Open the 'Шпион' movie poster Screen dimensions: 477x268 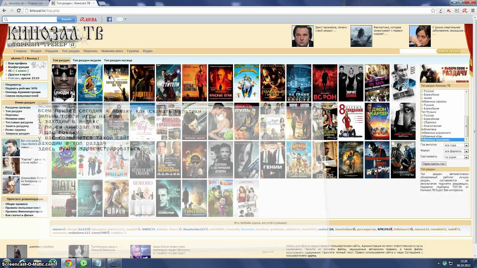[x=116, y=198]
